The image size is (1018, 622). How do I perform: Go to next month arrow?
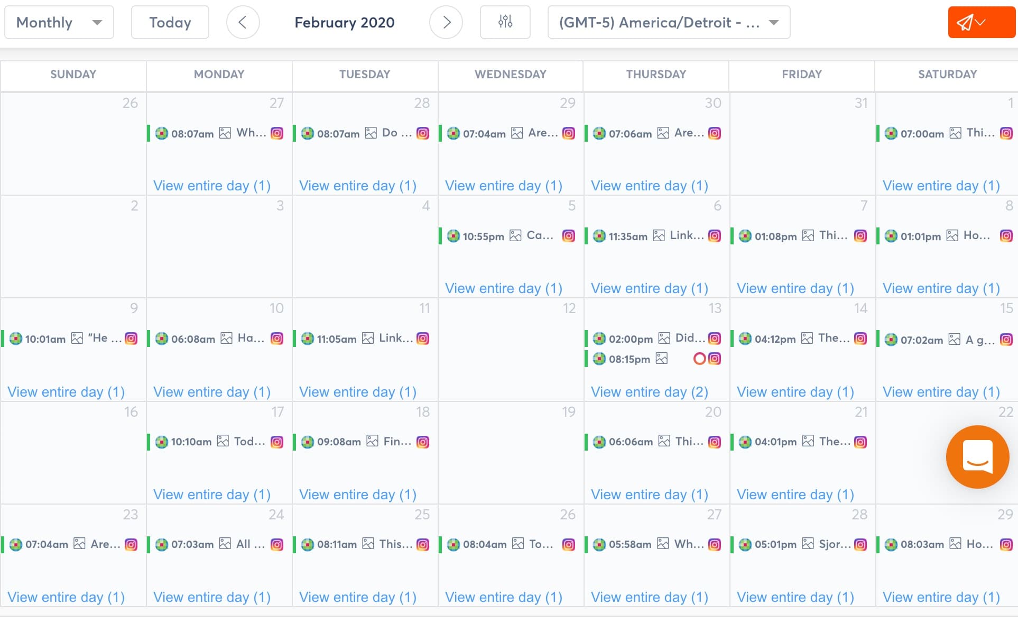[x=446, y=22]
